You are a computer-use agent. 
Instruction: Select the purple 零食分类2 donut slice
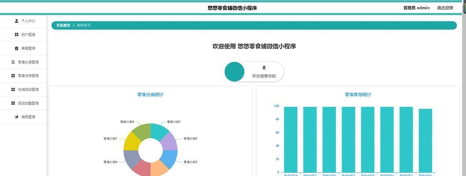[170, 142]
